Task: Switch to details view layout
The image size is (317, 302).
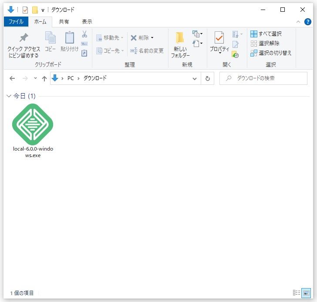Action: (x=297, y=293)
